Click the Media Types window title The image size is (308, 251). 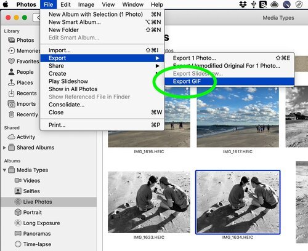278,18
